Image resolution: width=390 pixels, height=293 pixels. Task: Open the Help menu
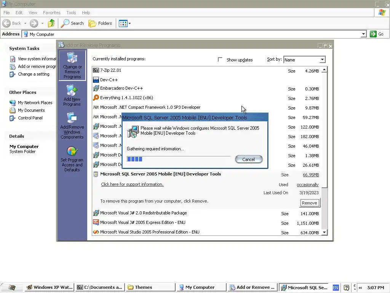click(x=86, y=13)
